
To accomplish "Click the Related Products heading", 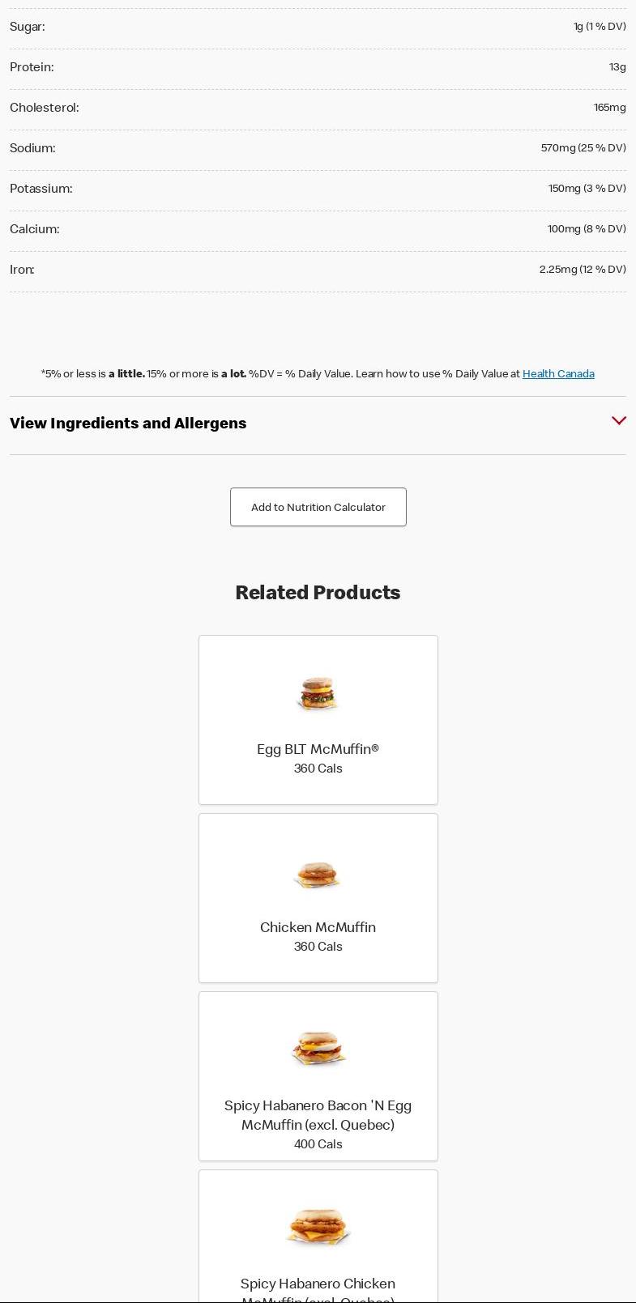I will coord(318,593).
